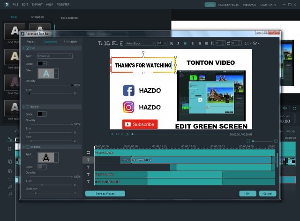Click the Add Image icon in toolbar

click(x=115, y=43)
